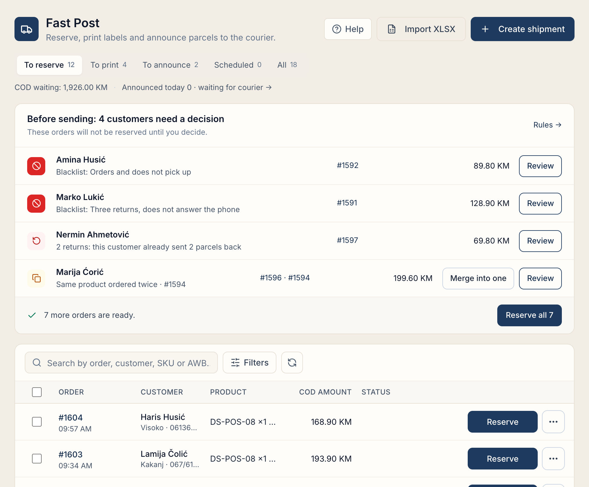
Task: Review Marija Ćorić's duplicate orders
Action: click(x=540, y=278)
